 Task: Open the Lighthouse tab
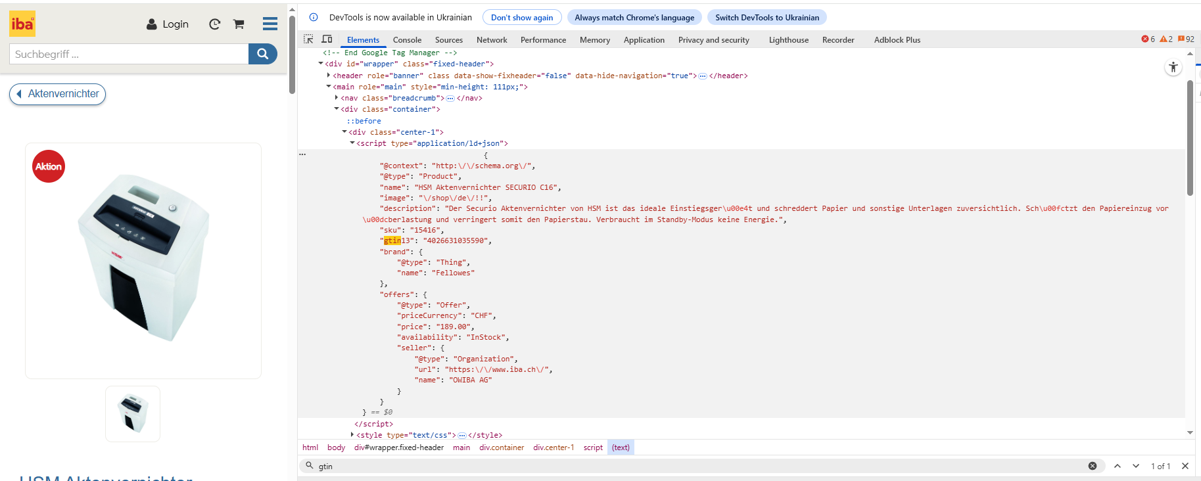pos(789,40)
